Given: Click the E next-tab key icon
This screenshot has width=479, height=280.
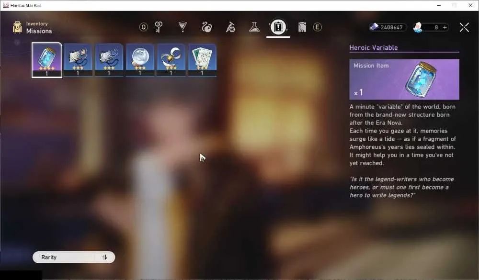Looking at the screenshot, I should [318, 27].
